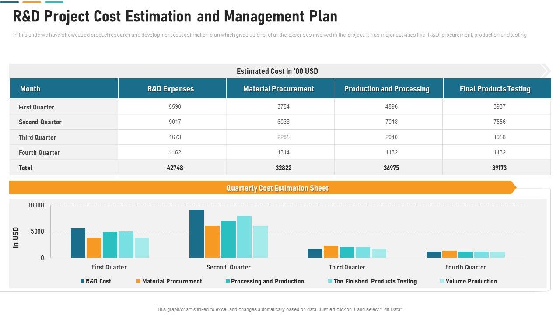Screen dimensions: 560x315
Task: Select cell value 2285
Action: click(283, 137)
